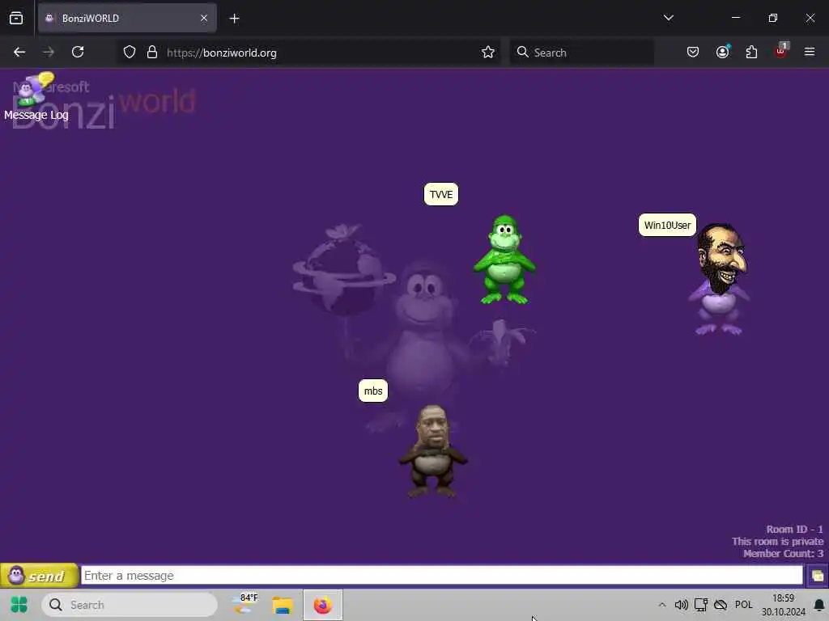
Task: Expand the list all tabs dropdown
Action: click(668, 18)
